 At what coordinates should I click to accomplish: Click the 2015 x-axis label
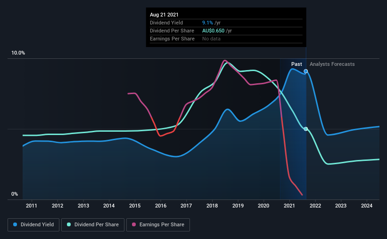click(135, 206)
